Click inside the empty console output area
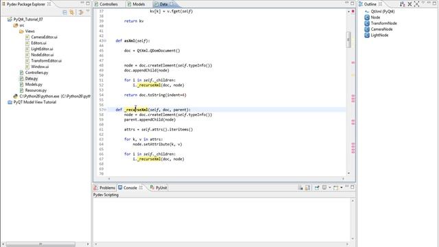439x247 pixels. tap(221, 220)
